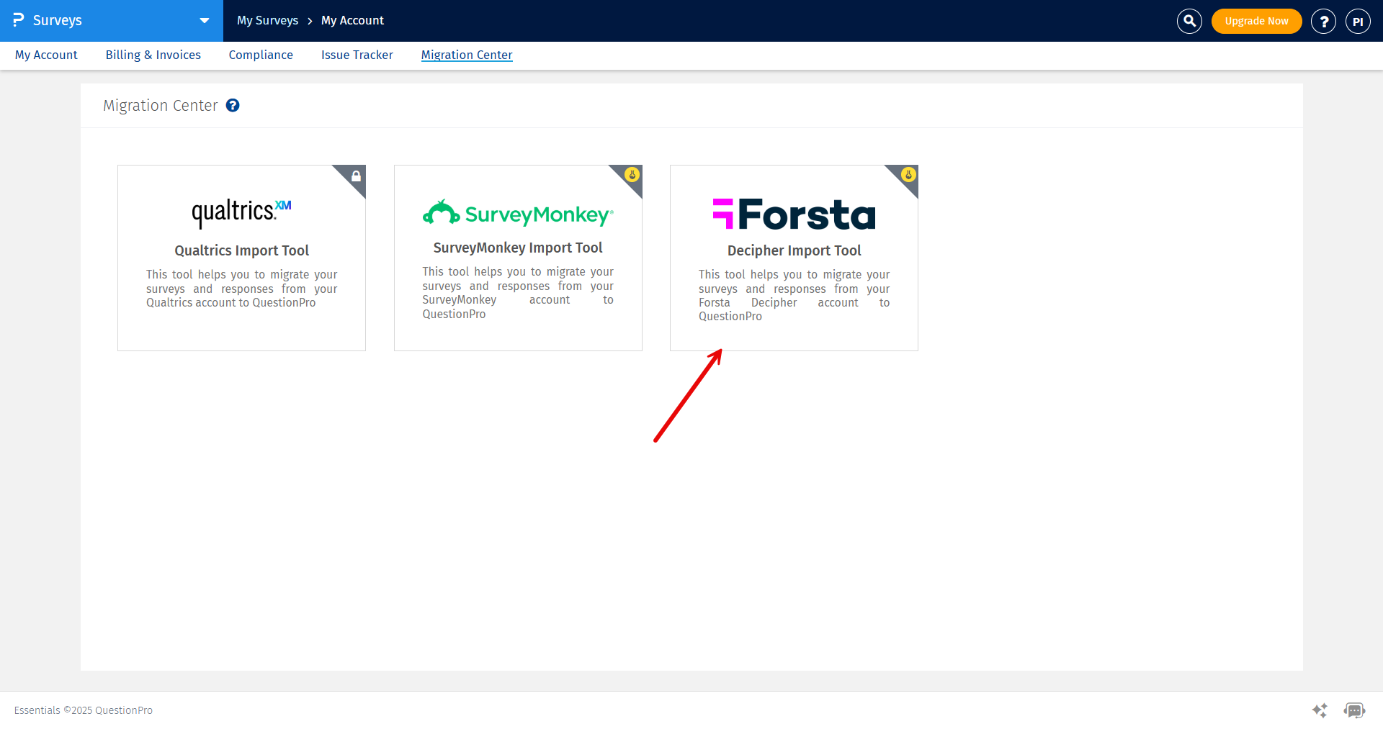Click the Qualtrics XM logo

[241, 213]
